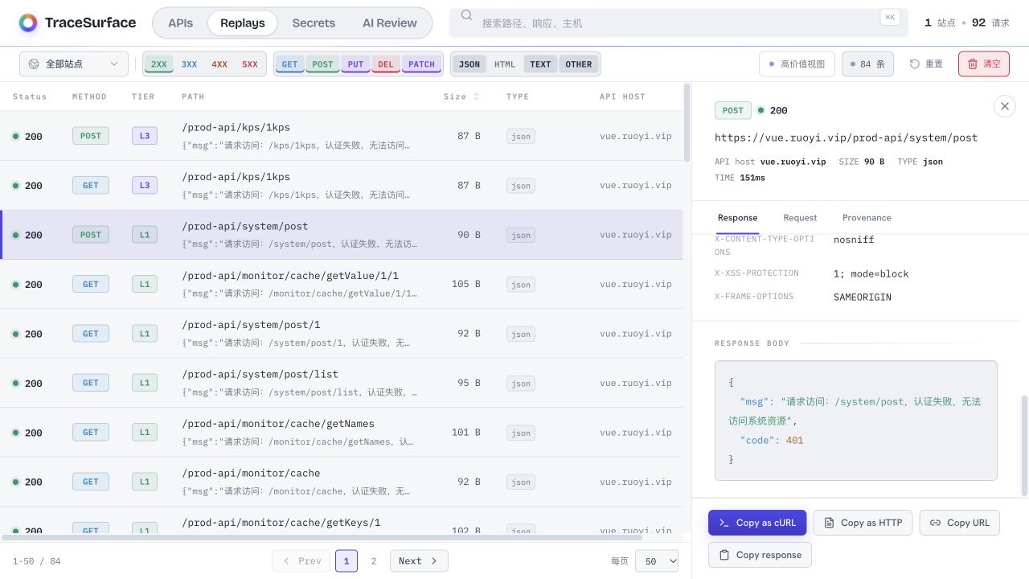Toggle the JSON type filter
Image resolution: width=1029 pixels, height=579 pixels.
pyautogui.click(x=469, y=64)
